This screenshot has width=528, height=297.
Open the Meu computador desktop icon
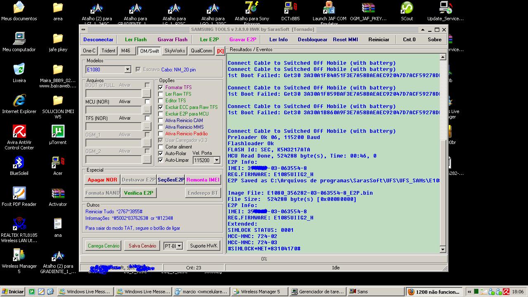[19, 42]
